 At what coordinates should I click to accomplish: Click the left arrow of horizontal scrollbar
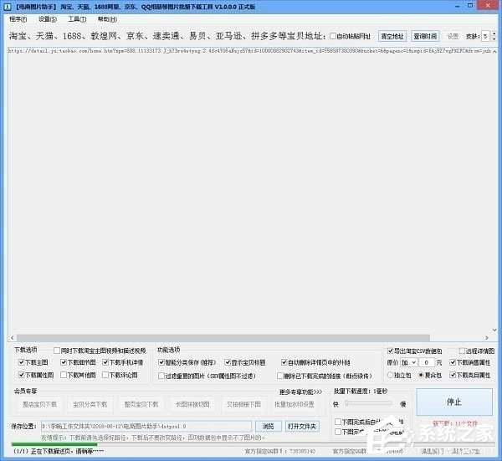click(13, 338)
